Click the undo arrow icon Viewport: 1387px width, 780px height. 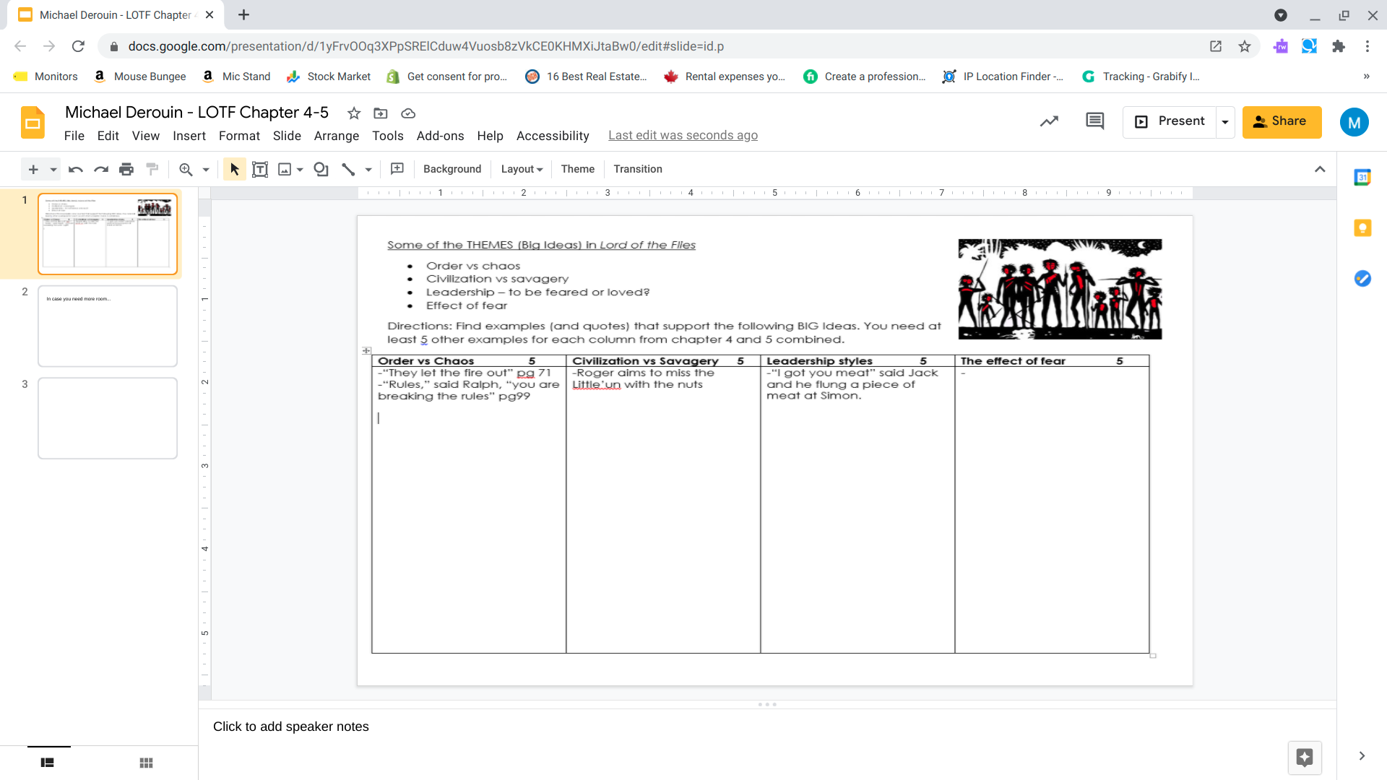(x=75, y=169)
